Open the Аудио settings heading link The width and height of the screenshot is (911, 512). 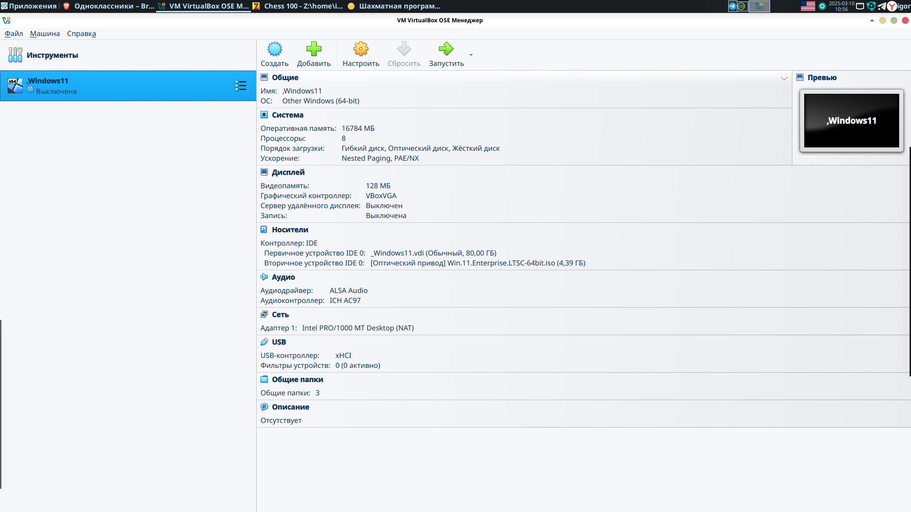(x=283, y=277)
